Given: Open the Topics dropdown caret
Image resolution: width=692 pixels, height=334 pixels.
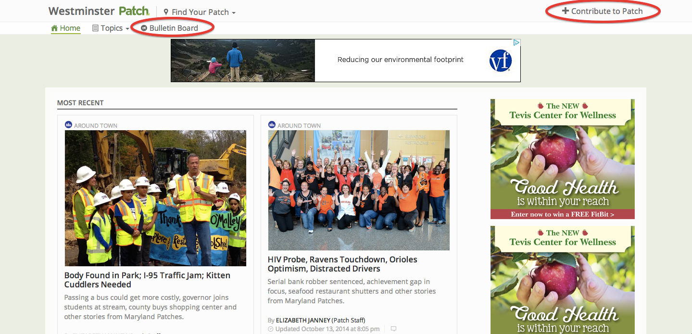Looking at the screenshot, I should point(127,29).
